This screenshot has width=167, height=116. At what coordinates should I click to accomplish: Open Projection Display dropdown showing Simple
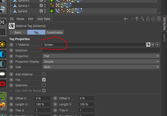point(101,62)
